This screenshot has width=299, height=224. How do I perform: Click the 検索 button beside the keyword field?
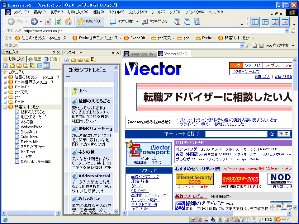coord(284,134)
